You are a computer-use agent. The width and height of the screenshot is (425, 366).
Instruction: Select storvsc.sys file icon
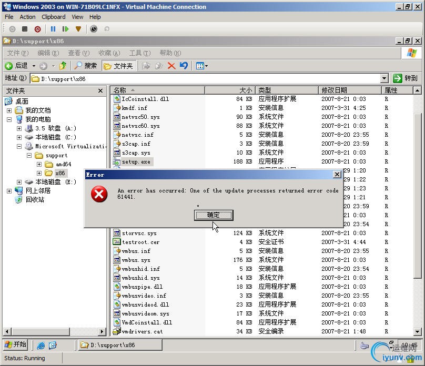[117, 233]
